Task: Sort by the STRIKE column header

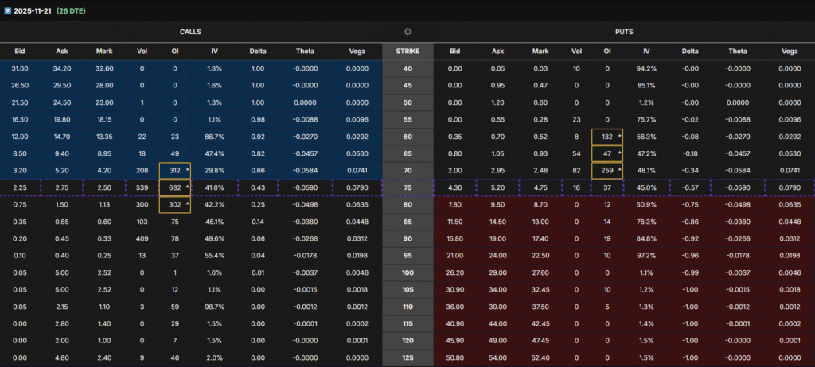Action: (407, 52)
